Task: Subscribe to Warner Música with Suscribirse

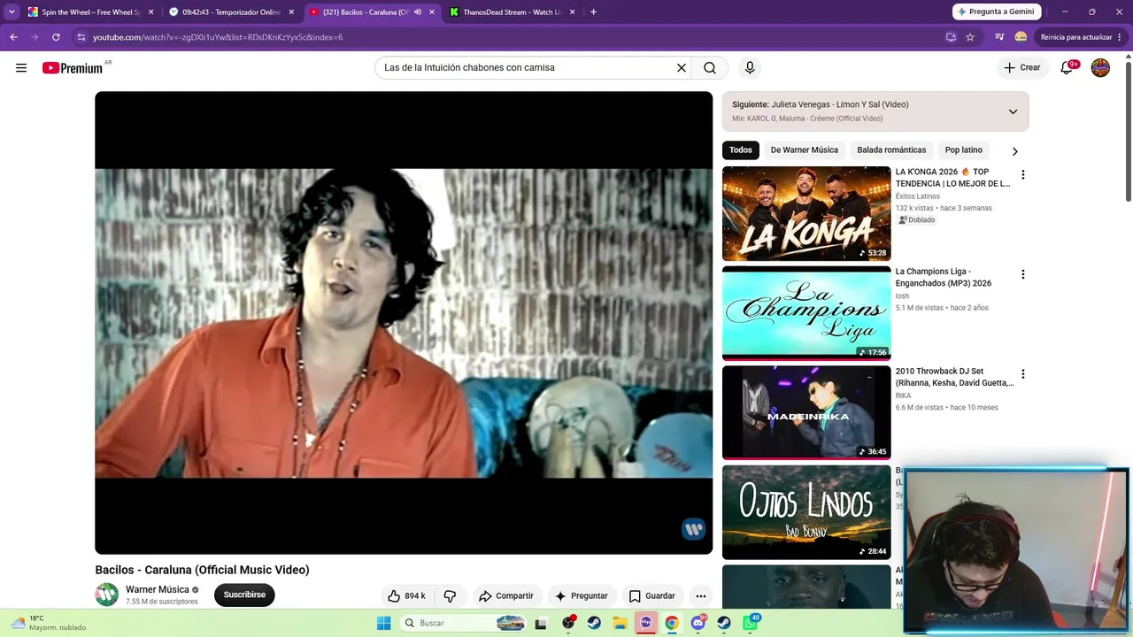Action: coord(244,595)
